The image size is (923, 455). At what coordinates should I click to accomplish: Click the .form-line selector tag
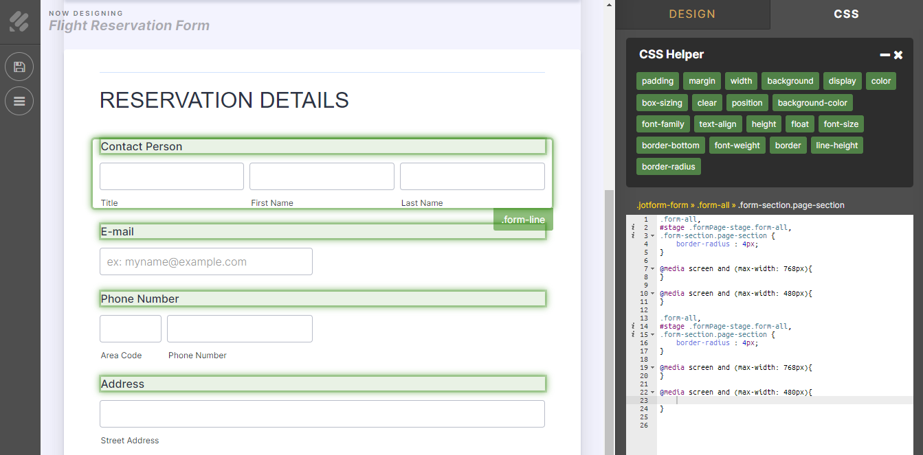point(523,220)
